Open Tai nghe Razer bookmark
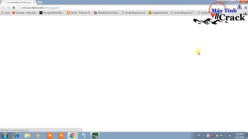This screenshot has width=248, height=139. (52, 13)
